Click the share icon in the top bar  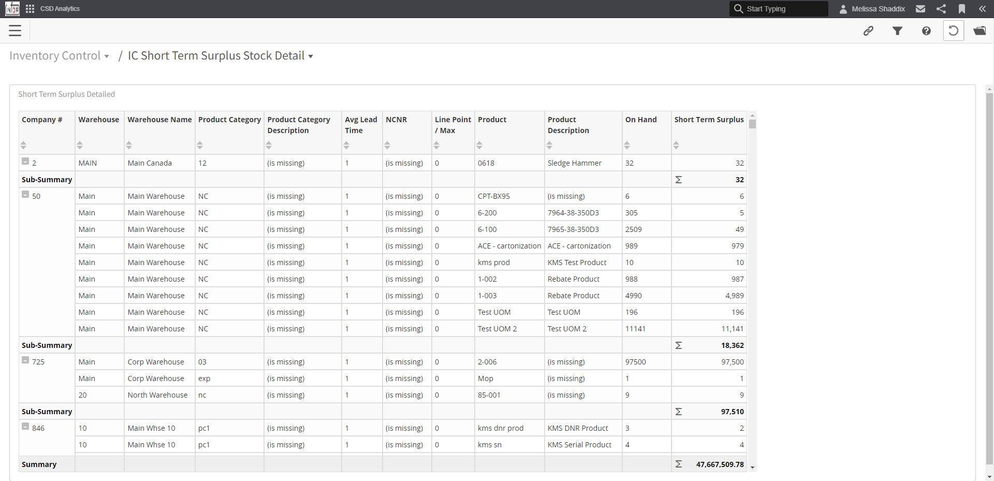pyautogui.click(x=941, y=9)
